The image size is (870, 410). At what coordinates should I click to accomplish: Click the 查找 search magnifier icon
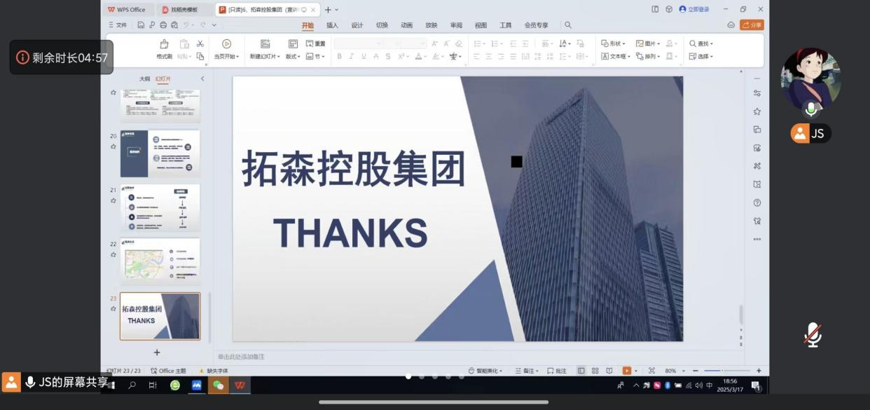tap(693, 43)
